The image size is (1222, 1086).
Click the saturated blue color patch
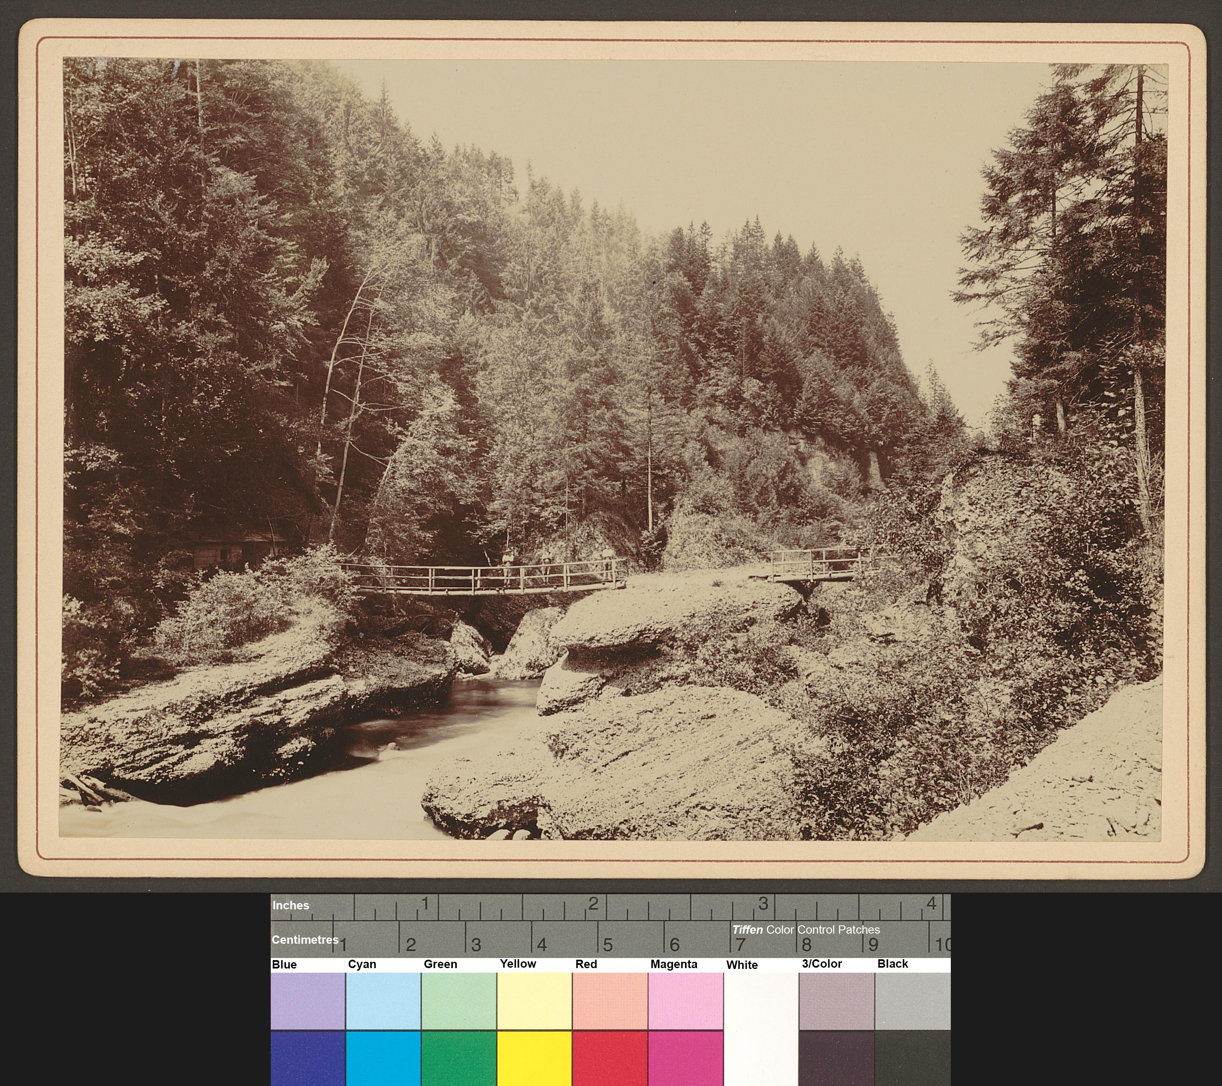point(307,1058)
